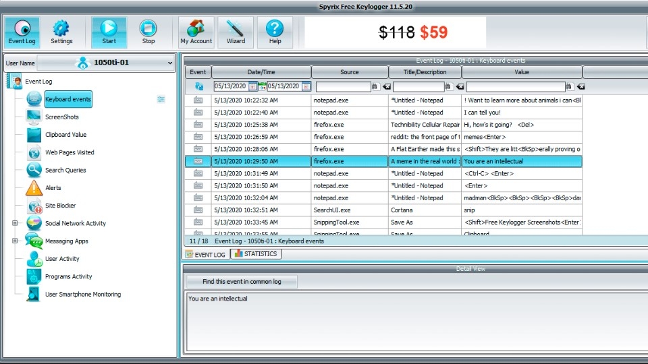Screen dimensions: 648x364
Task: Open the start date calendar picker
Action: tap(252, 86)
